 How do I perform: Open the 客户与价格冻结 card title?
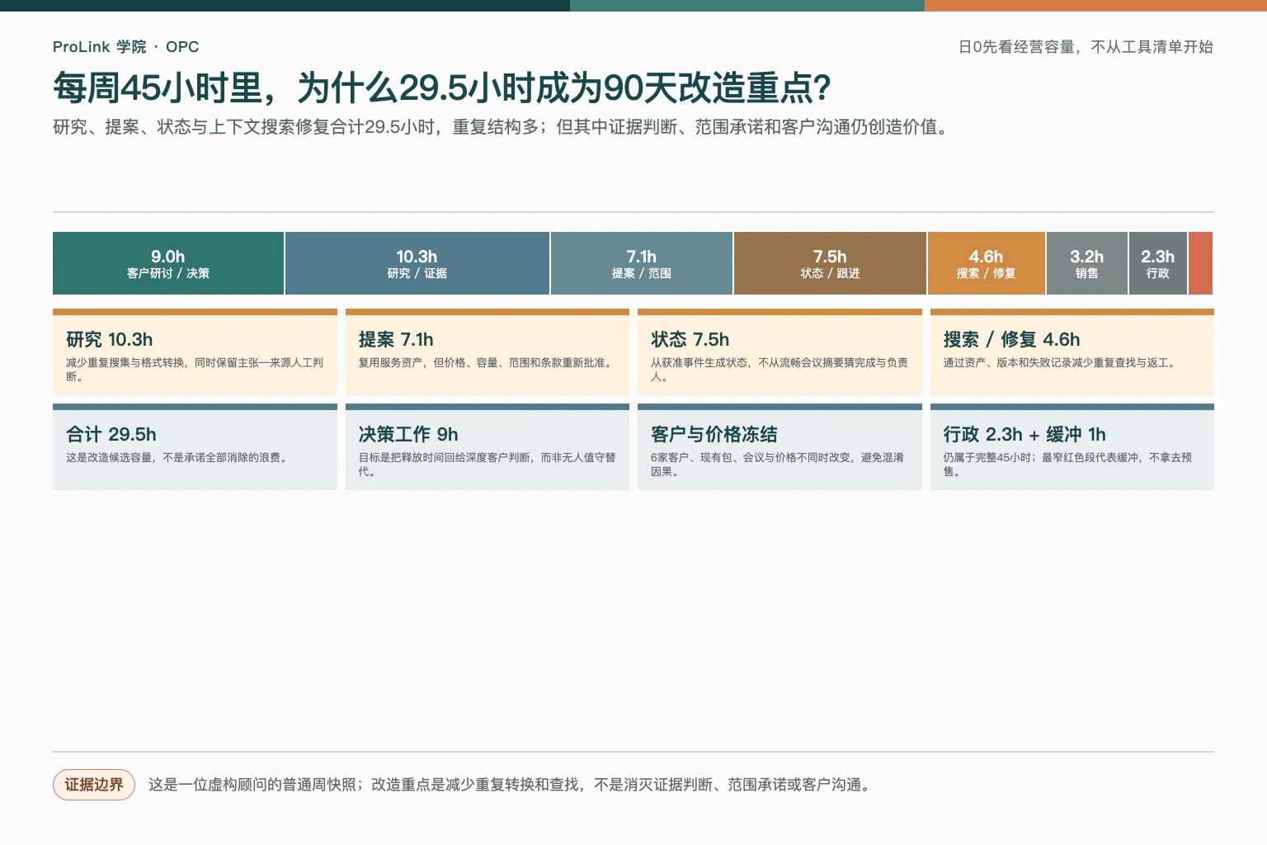[714, 435]
